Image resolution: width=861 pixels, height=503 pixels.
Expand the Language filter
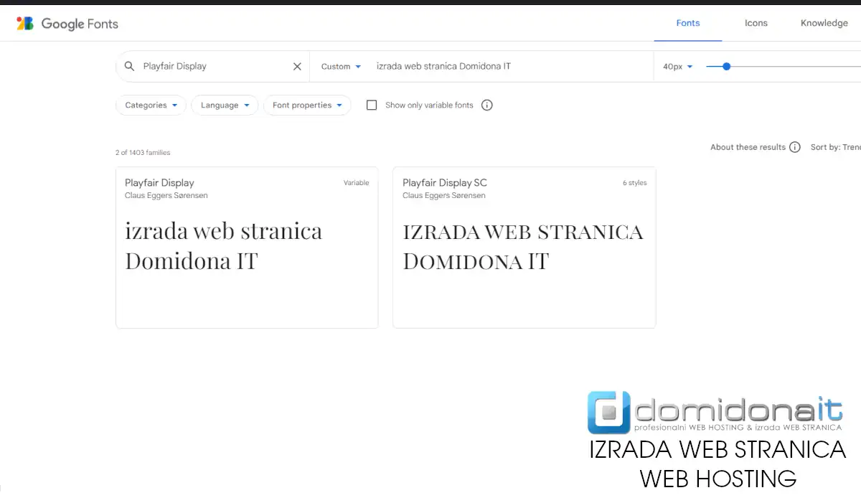tap(225, 105)
